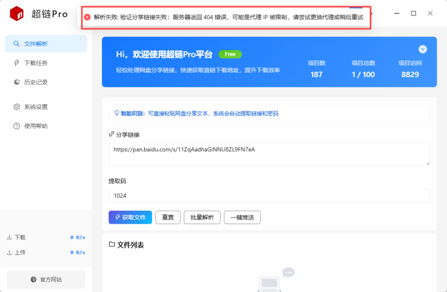Click the red error icon in notification
The height and width of the screenshot is (292, 447).
pyautogui.click(x=87, y=17)
